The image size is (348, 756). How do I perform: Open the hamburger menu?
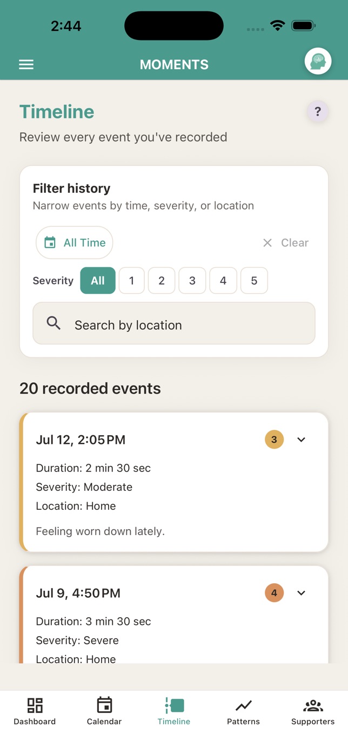(26, 64)
